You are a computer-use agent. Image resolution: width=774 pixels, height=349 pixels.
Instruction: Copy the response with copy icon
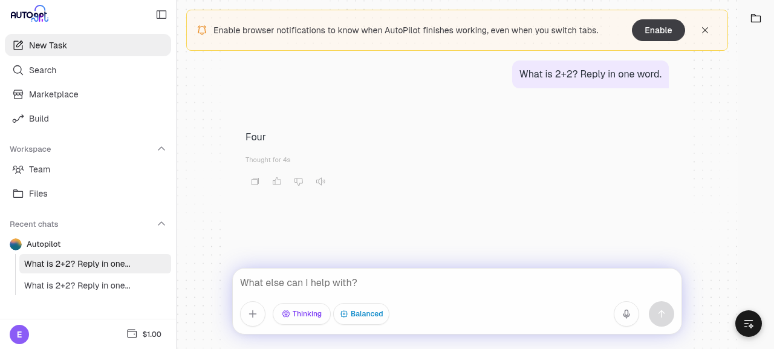click(255, 181)
